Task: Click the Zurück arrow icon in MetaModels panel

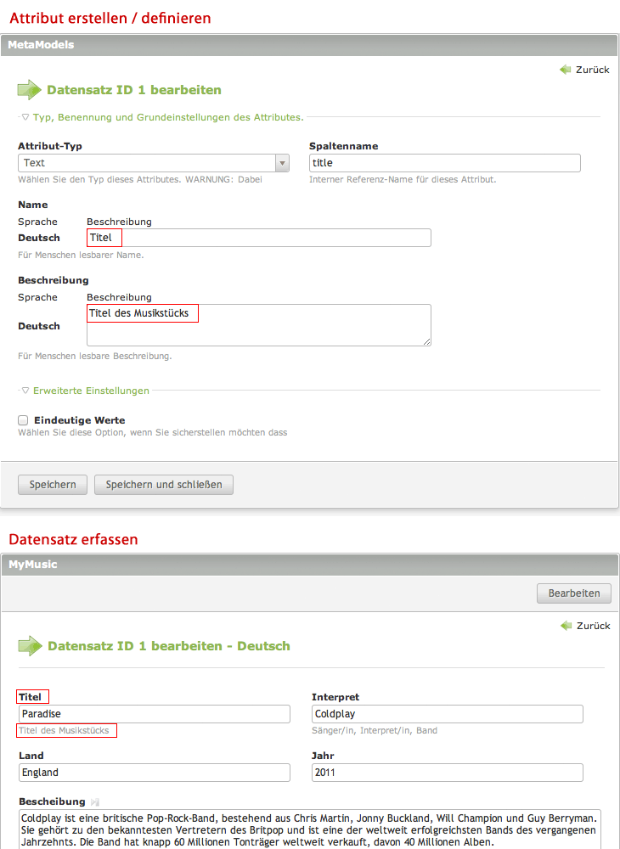Action: point(565,70)
